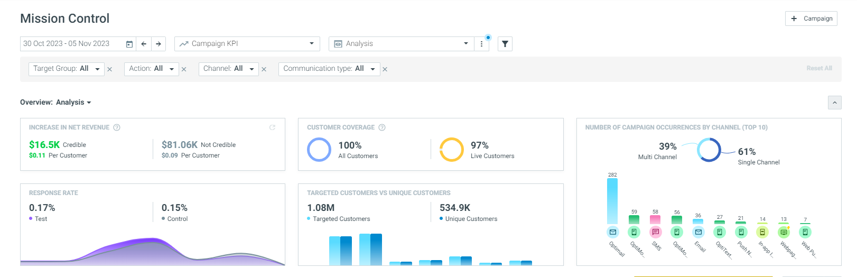Click Customer Coverage help icon

point(382,127)
